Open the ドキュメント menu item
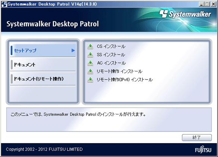 43,65
